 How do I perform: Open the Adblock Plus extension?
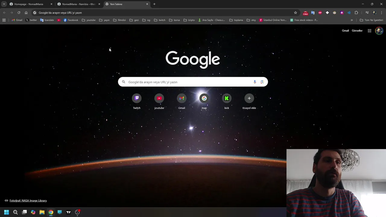[320, 13]
